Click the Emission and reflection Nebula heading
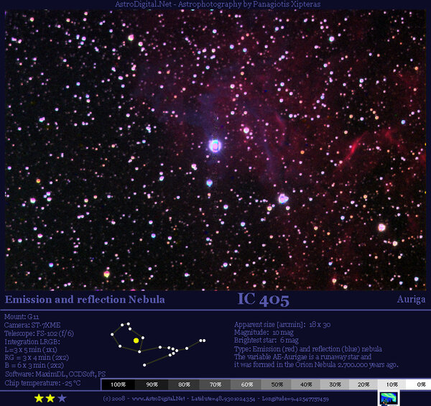The image size is (431, 406). (x=85, y=300)
